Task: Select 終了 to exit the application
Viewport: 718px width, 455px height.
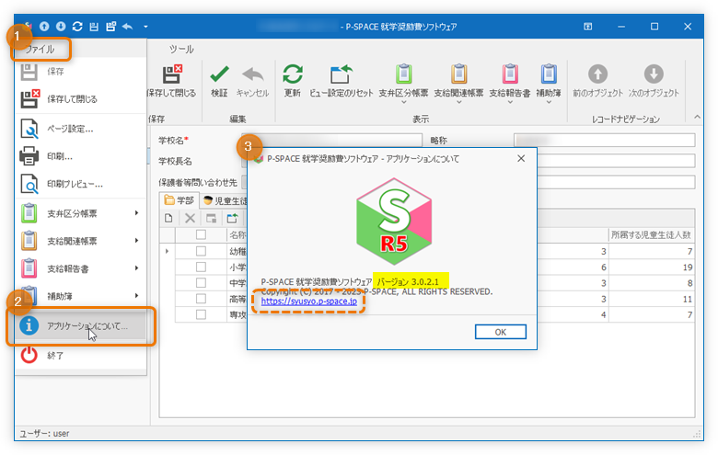Action: click(x=81, y=356)
